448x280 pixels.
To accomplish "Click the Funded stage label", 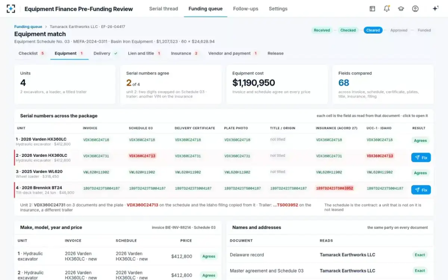I will pos(424,30).
